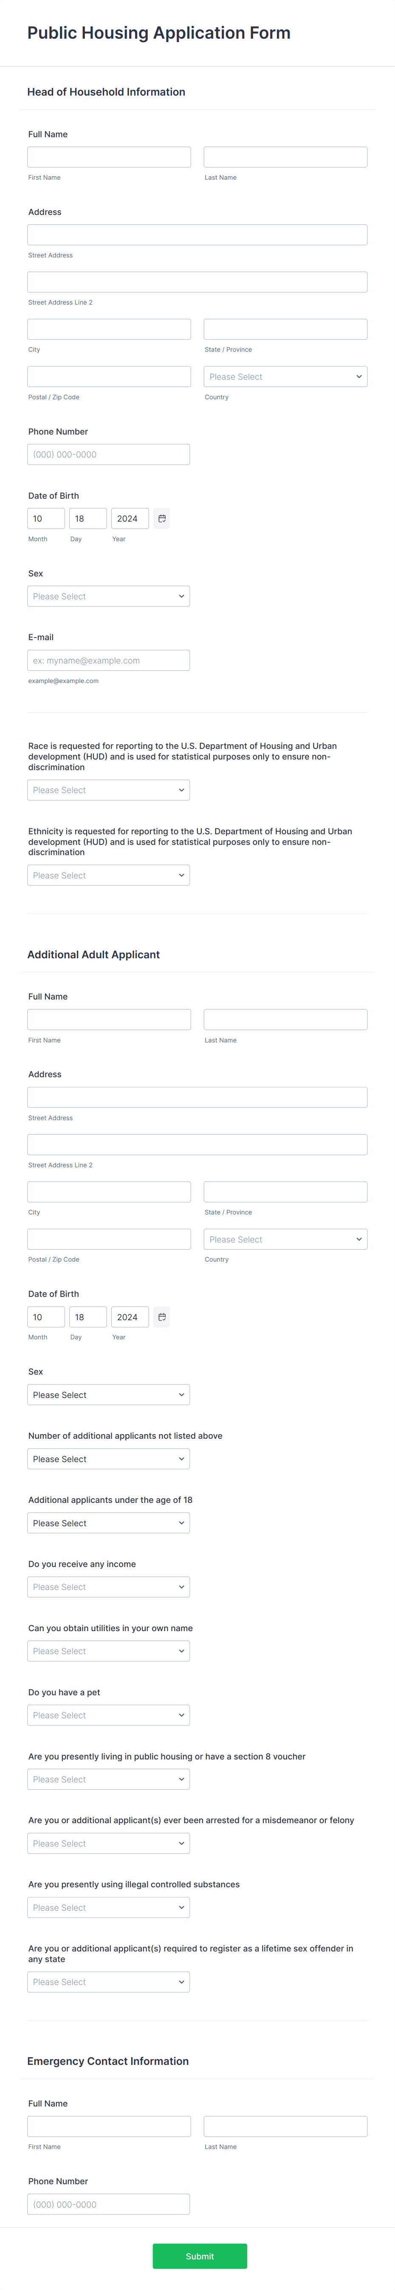Open the calendar picker for additional adult's birth date
This screenshot has width=395, height=2290.
161,1316
